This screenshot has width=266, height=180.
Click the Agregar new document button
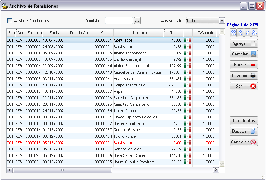pos(244,43)
